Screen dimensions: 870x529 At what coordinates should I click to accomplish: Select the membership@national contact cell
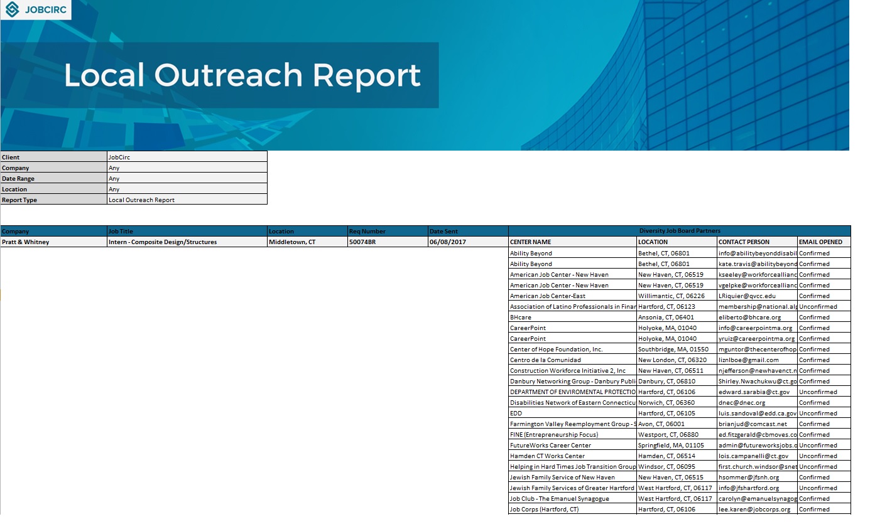[758, 306]
